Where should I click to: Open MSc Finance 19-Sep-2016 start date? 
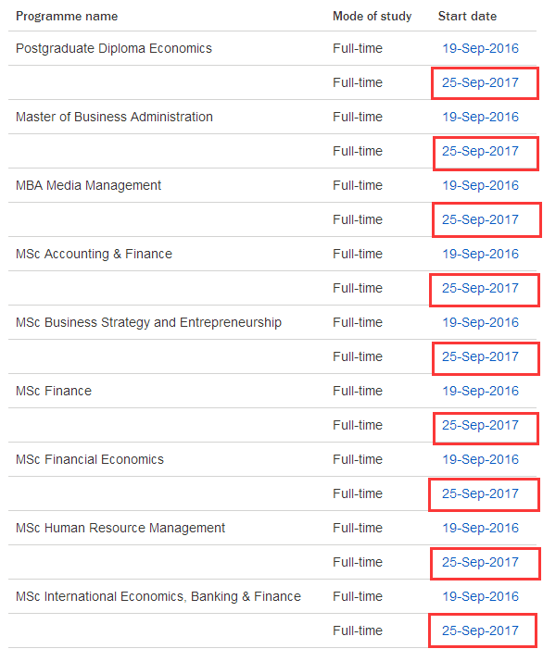click(481, 391)
